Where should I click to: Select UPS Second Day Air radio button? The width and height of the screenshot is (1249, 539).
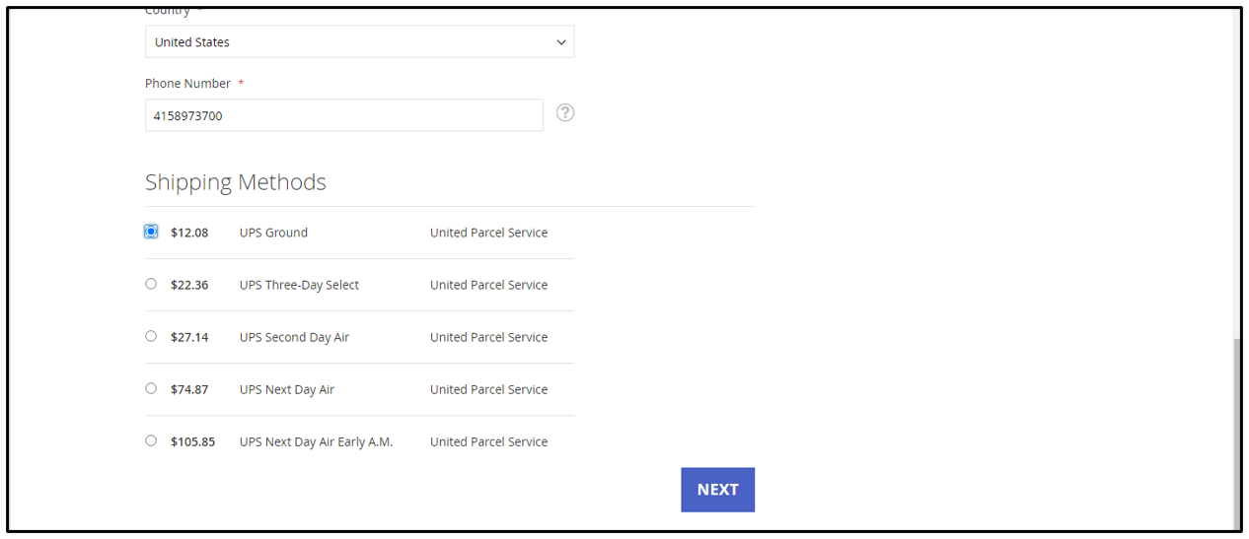coord(151,336)
